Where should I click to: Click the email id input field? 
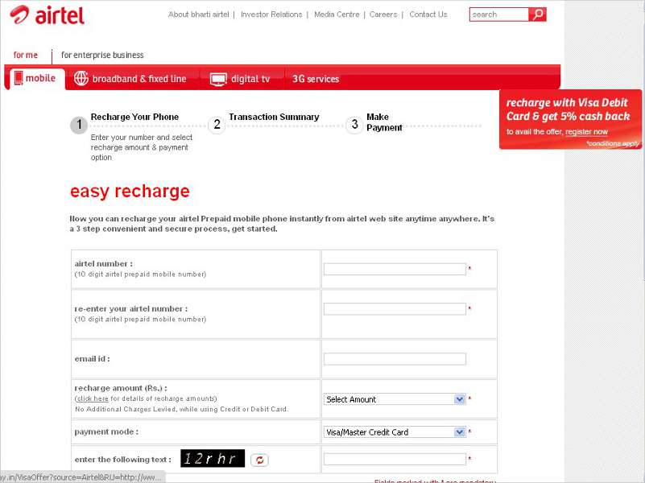tap(395, 359)
